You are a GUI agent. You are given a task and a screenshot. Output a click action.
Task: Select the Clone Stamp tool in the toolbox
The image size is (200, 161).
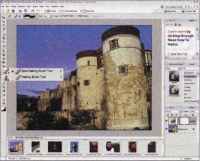(x=6, y=78)
